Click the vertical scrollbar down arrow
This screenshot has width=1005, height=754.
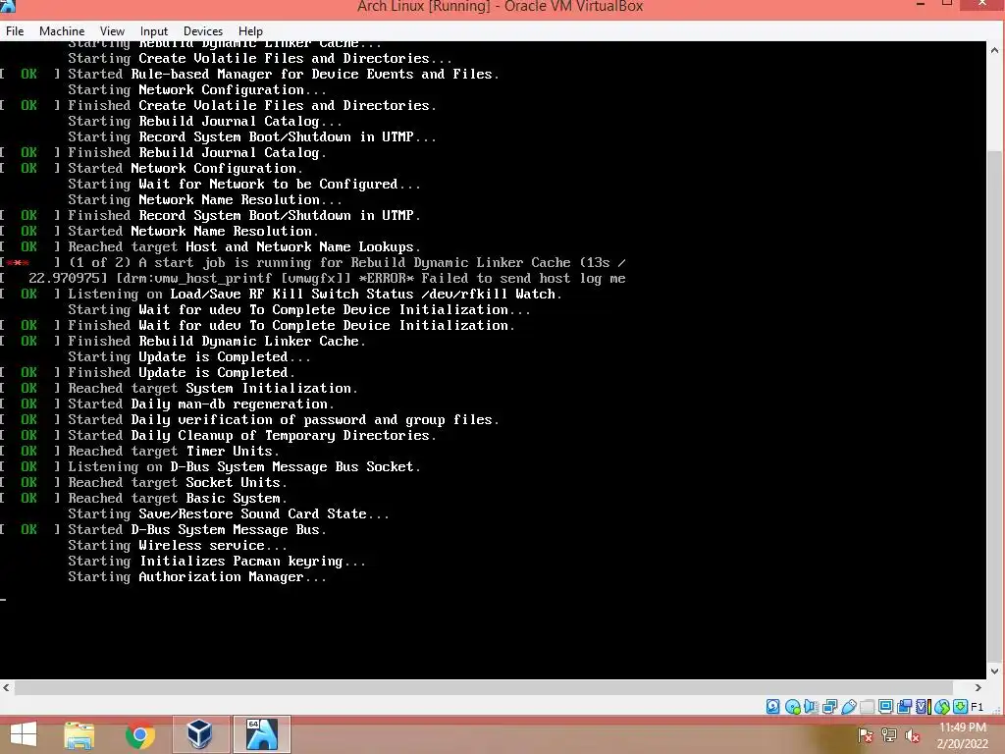(995, 672)
